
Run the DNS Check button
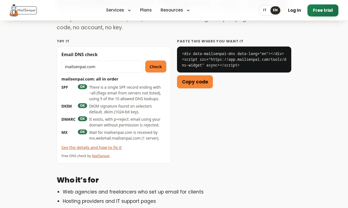click(x=156, y=67)
